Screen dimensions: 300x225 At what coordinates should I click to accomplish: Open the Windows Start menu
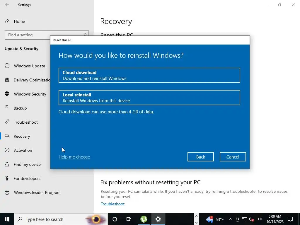point(7,219)
